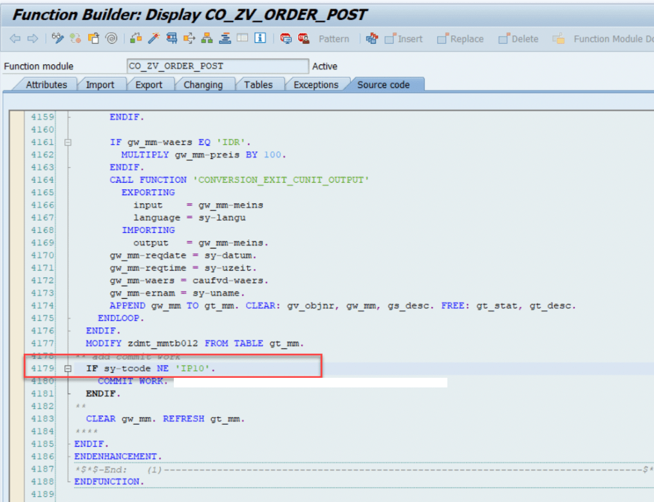Image resolution: width=654 pixels, height=502 pixels.
Task: Click the Pattern button
Action: [334, 39]
